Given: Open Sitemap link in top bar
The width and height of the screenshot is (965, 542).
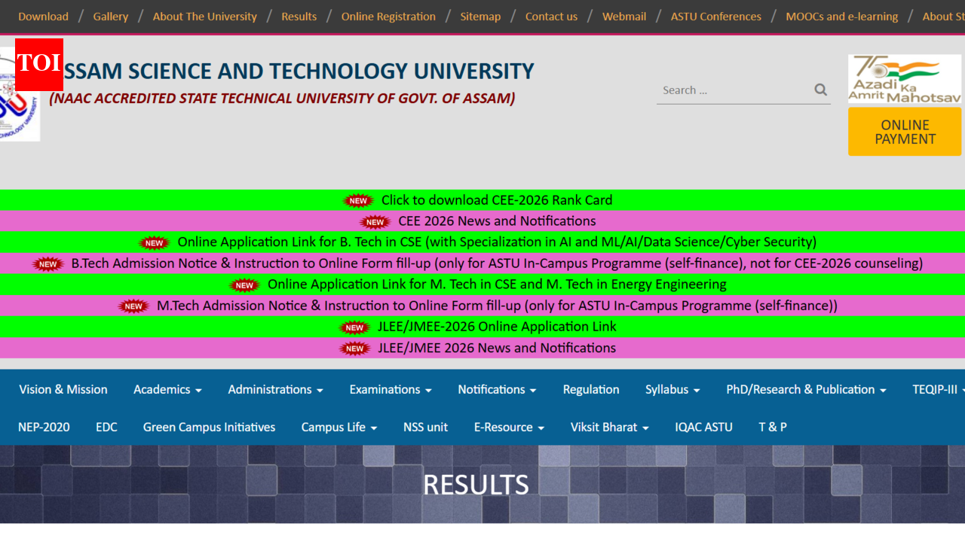Looking at the screenshot, I should click(x=480, y=17).
